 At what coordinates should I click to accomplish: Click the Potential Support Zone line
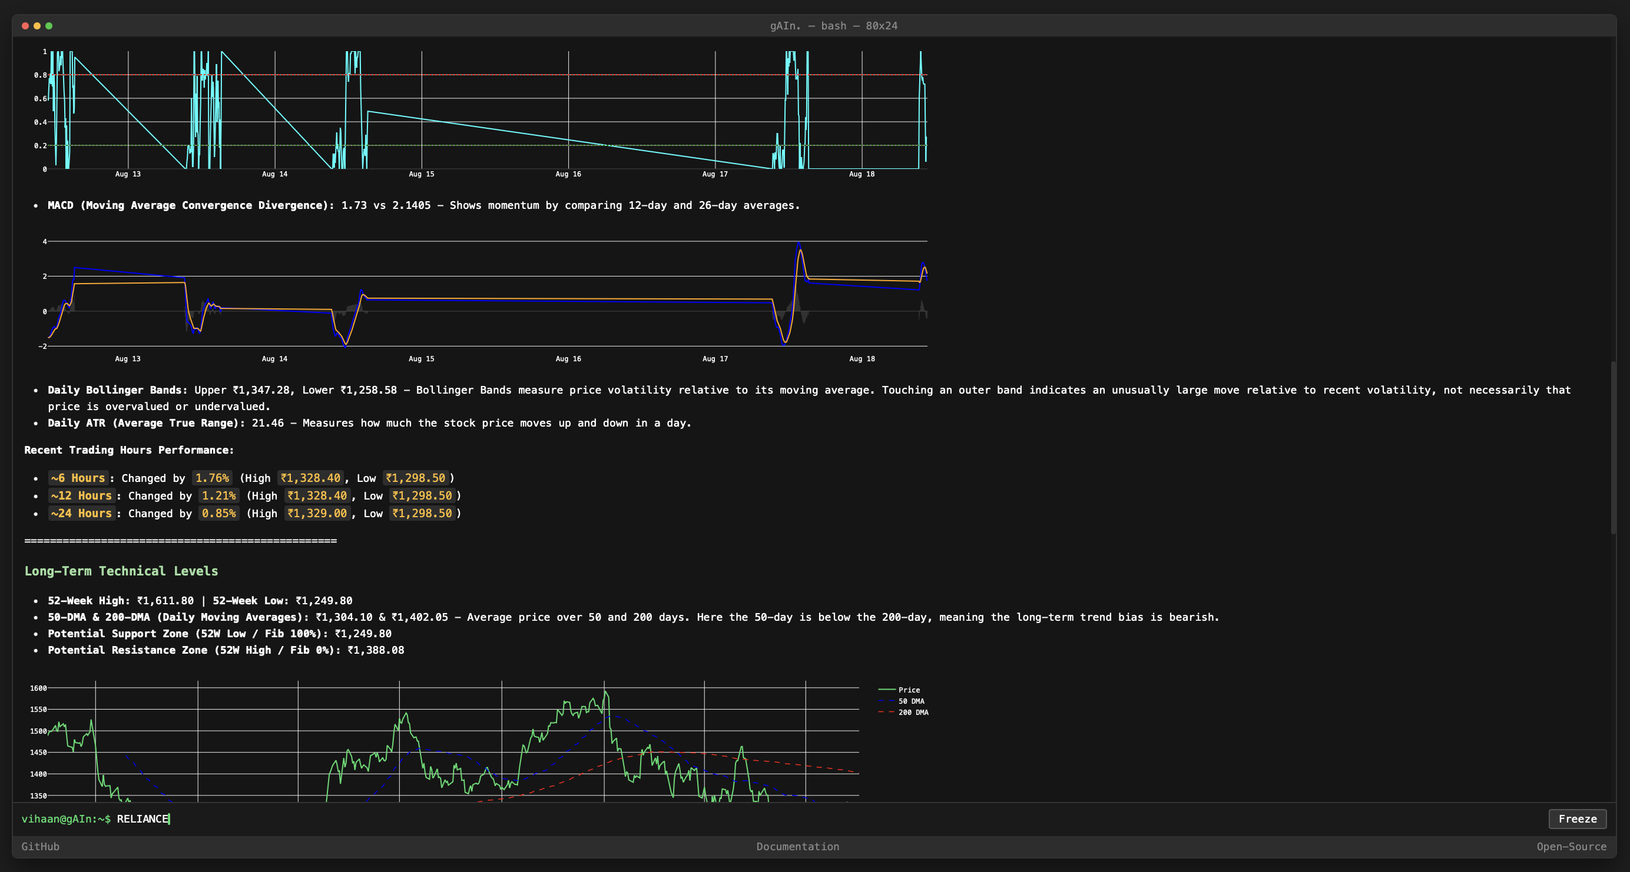coord(220,634)
